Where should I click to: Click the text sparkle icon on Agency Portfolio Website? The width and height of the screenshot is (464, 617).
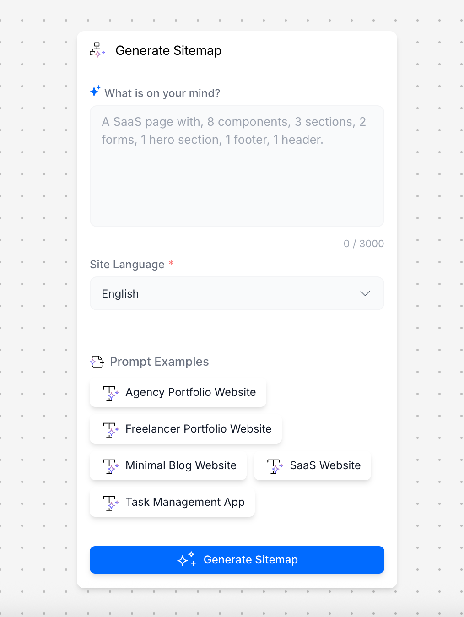(111, 393)
